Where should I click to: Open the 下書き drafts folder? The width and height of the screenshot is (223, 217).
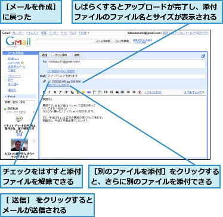coord(11,70)
